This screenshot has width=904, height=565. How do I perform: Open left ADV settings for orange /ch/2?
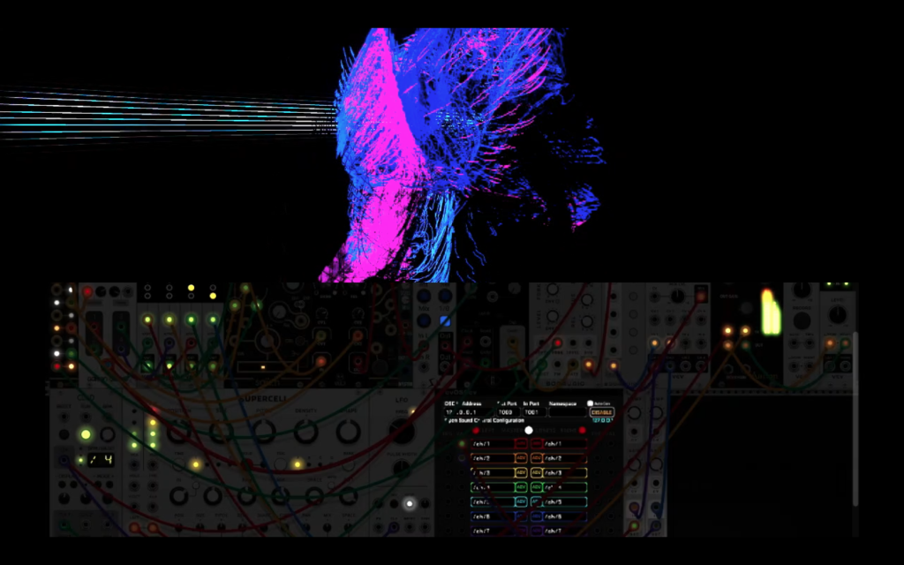pos(521,458)
